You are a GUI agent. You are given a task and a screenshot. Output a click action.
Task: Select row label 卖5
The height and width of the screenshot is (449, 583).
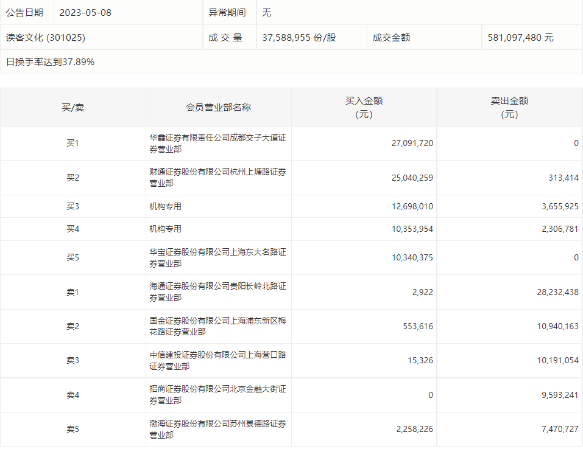click(x=73, y=430)
